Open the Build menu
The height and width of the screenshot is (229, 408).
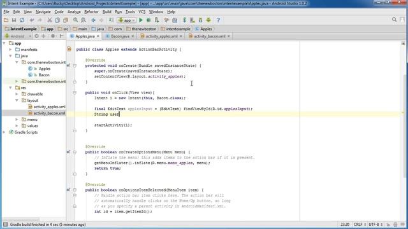point(106,11)
